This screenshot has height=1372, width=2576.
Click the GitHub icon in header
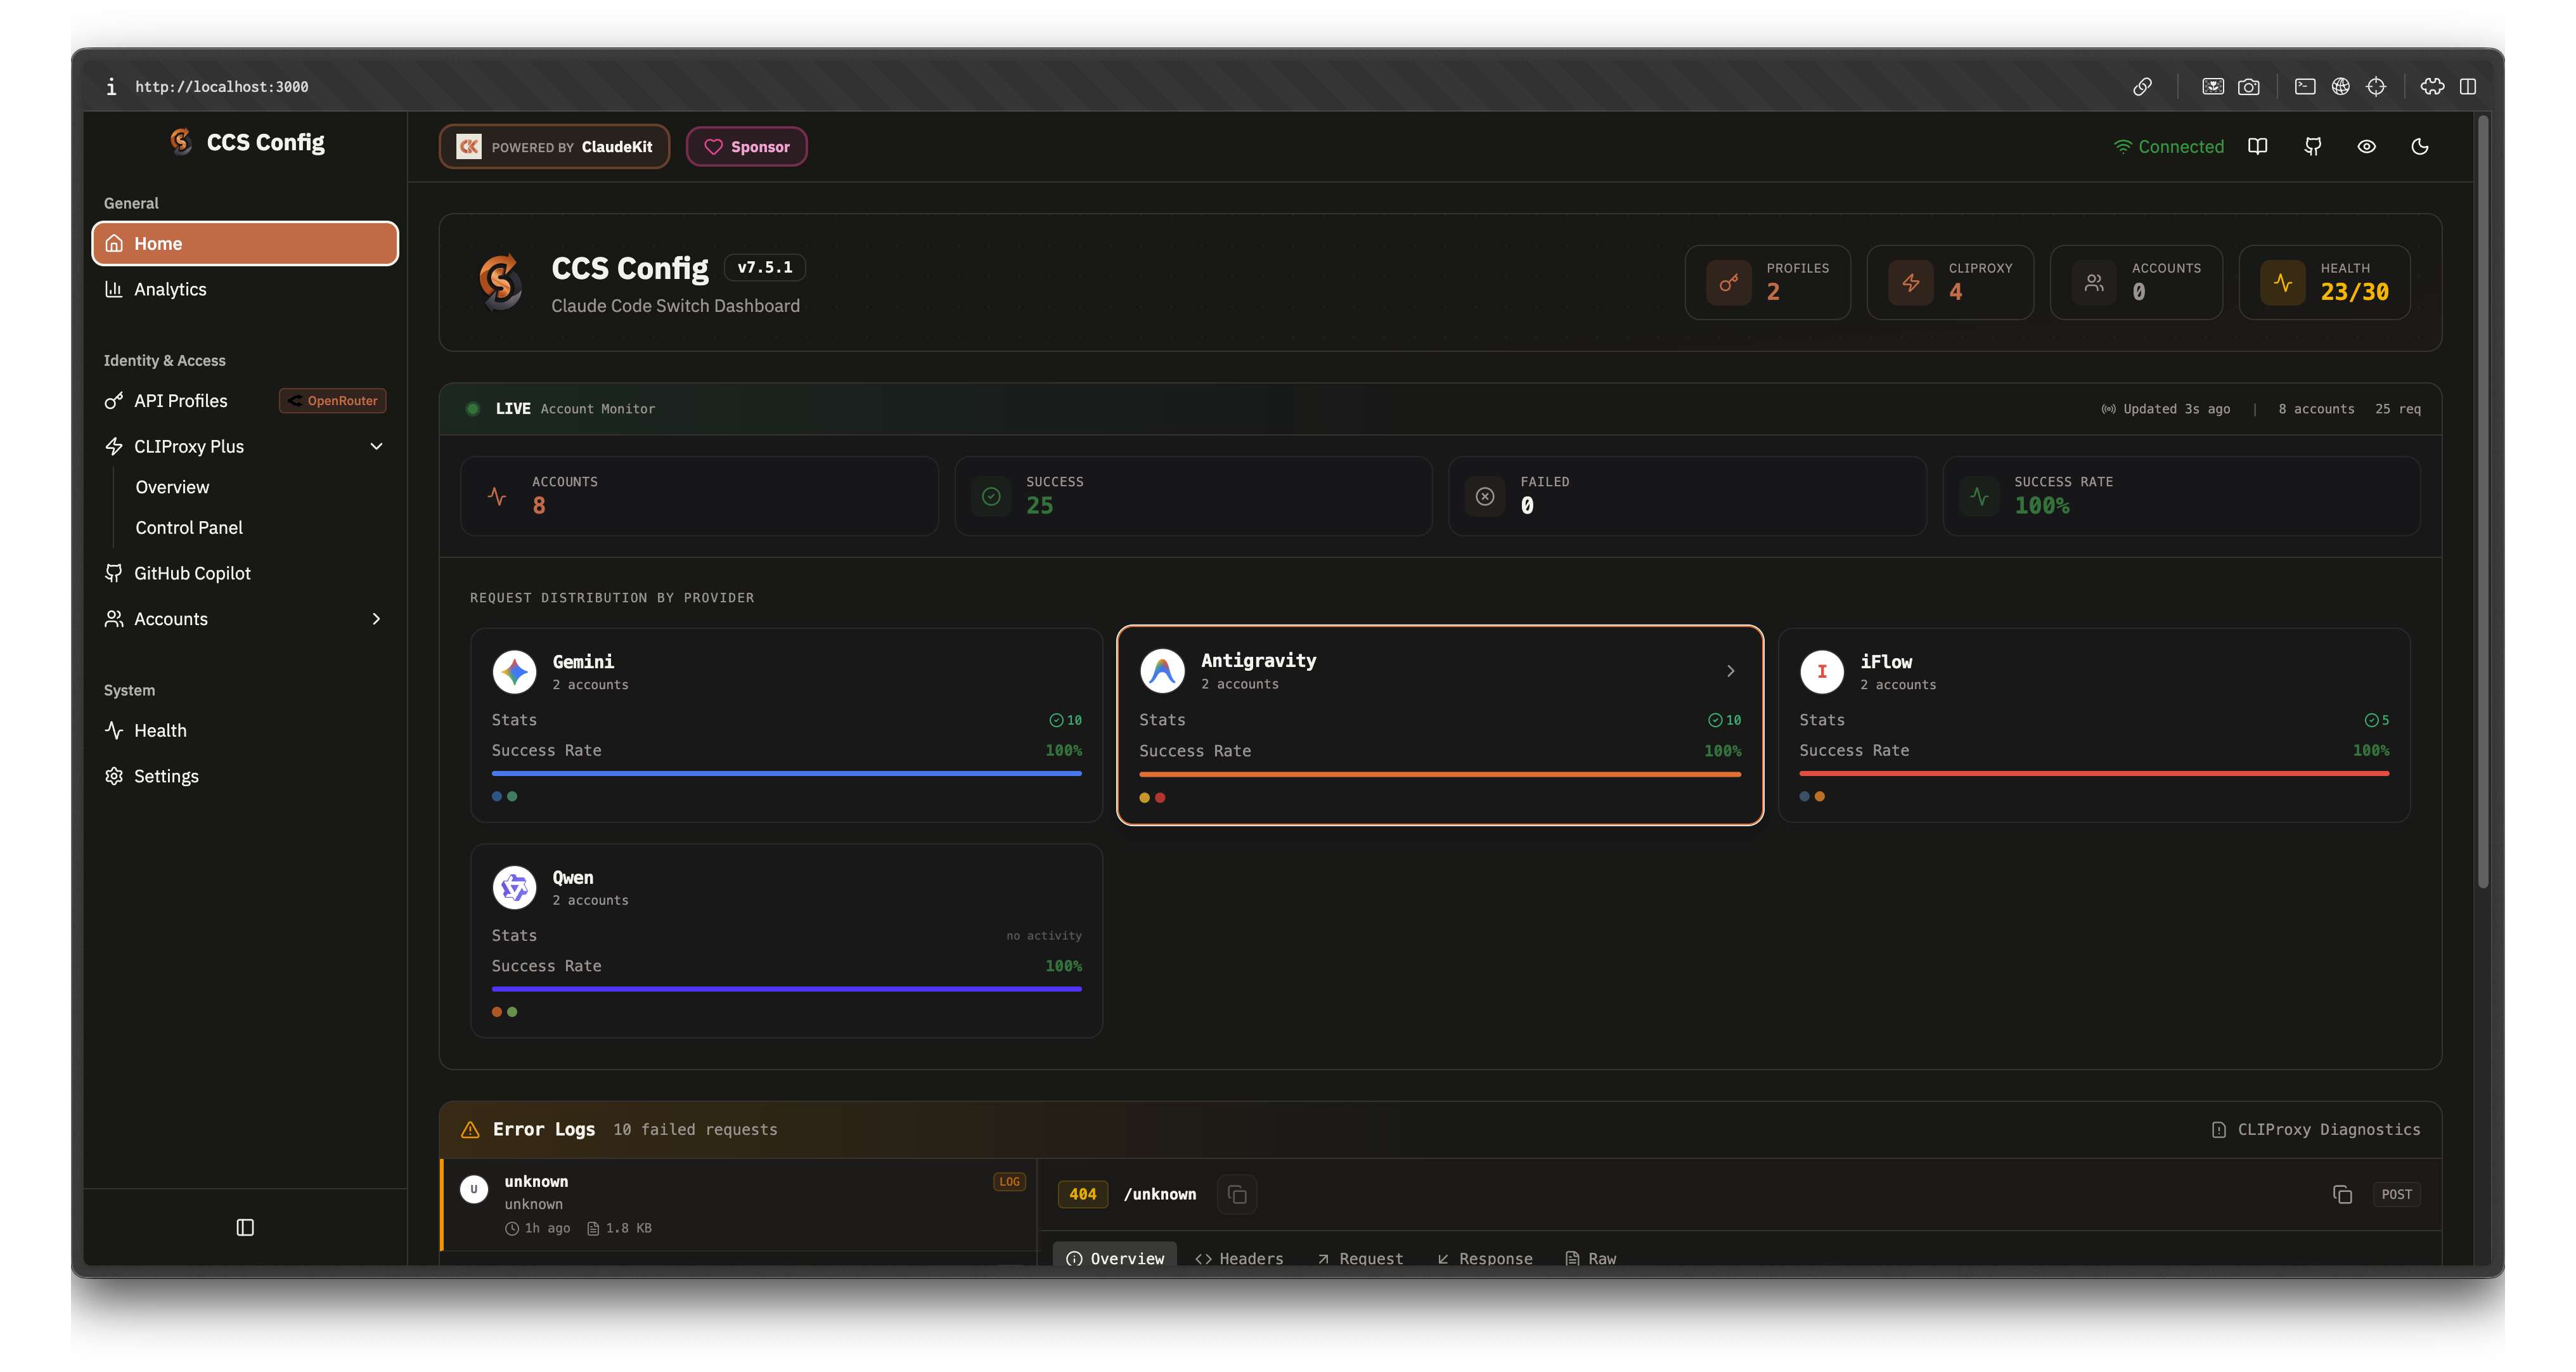2312,146
